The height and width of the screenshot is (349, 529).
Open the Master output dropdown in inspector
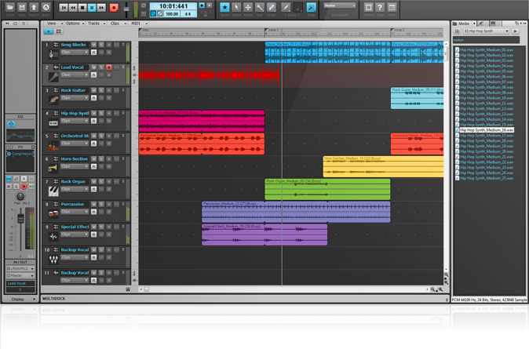coord(20,275)
